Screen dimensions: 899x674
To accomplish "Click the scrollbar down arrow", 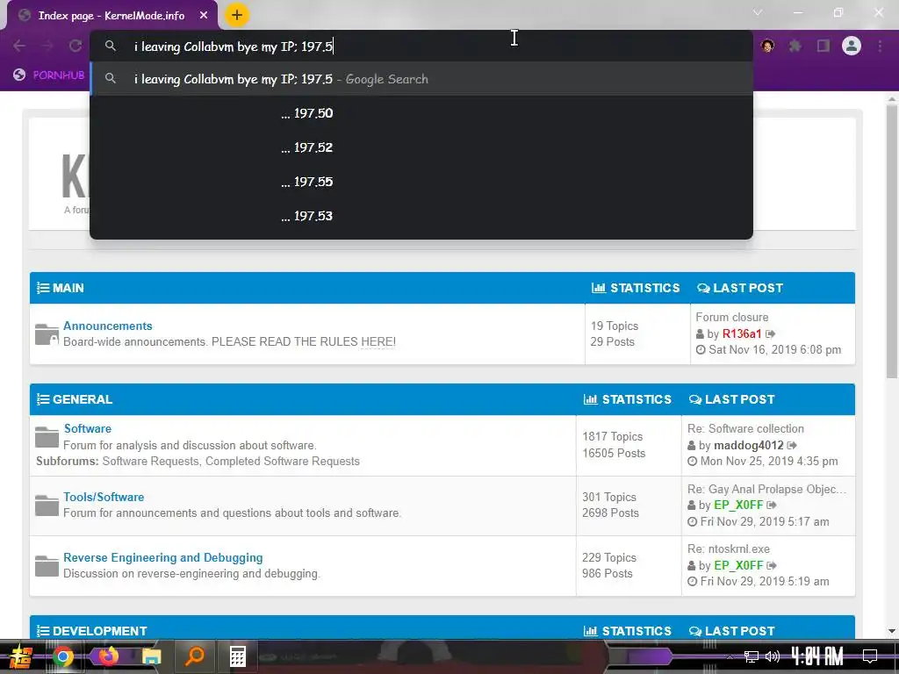I will [892, 631].
